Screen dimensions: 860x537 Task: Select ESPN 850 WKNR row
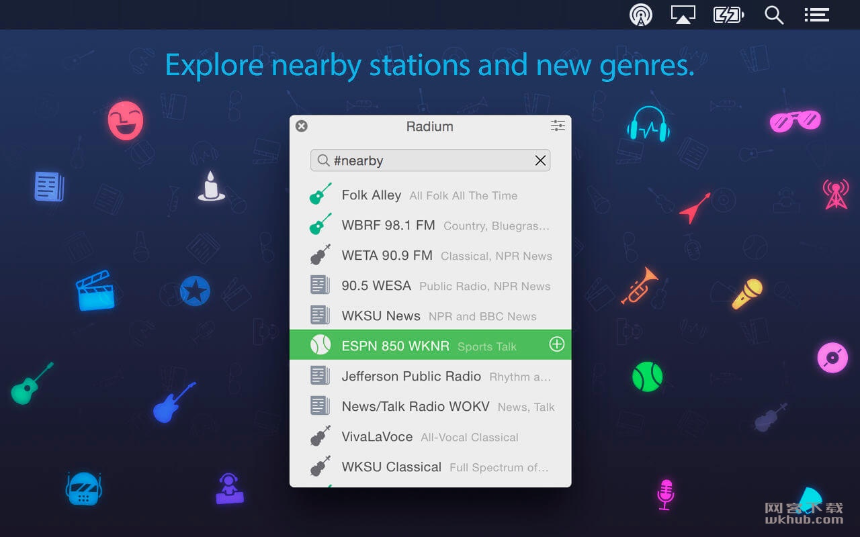(430, 344)
